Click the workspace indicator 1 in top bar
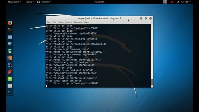 [x=165, y=2]
